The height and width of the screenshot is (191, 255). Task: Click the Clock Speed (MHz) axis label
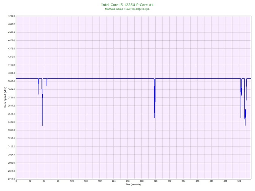(5, 97)
